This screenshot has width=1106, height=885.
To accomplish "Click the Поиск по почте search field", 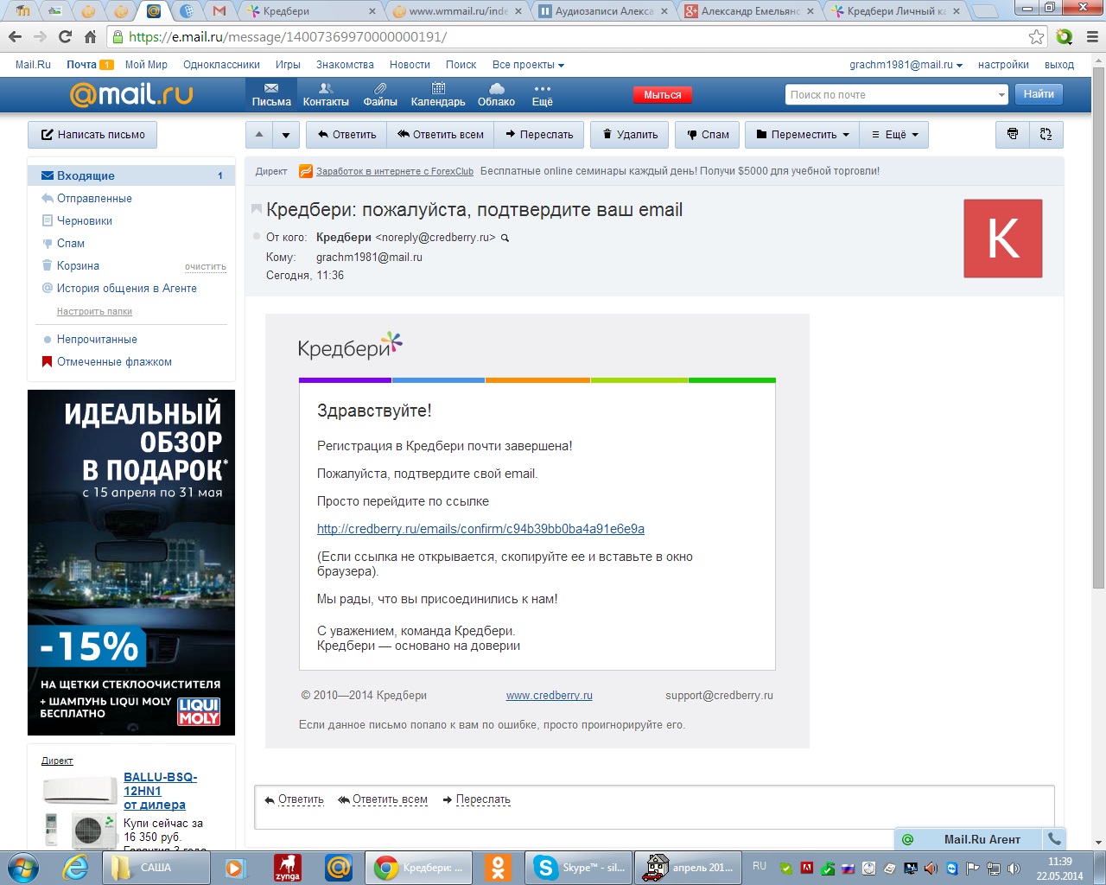I will pos(890,95).
